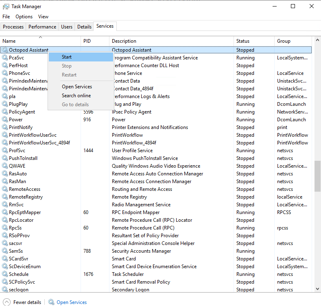Click Remote Registry description text

[x=129, y=197]
